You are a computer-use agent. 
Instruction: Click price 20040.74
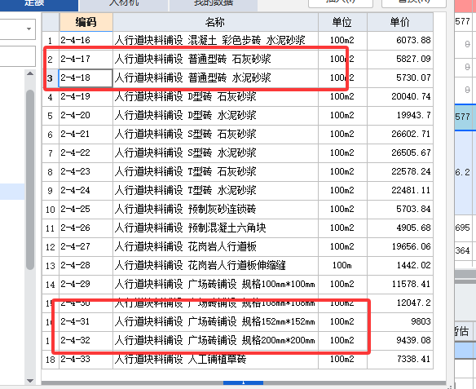pyautogui.click(x=400, y=96)
